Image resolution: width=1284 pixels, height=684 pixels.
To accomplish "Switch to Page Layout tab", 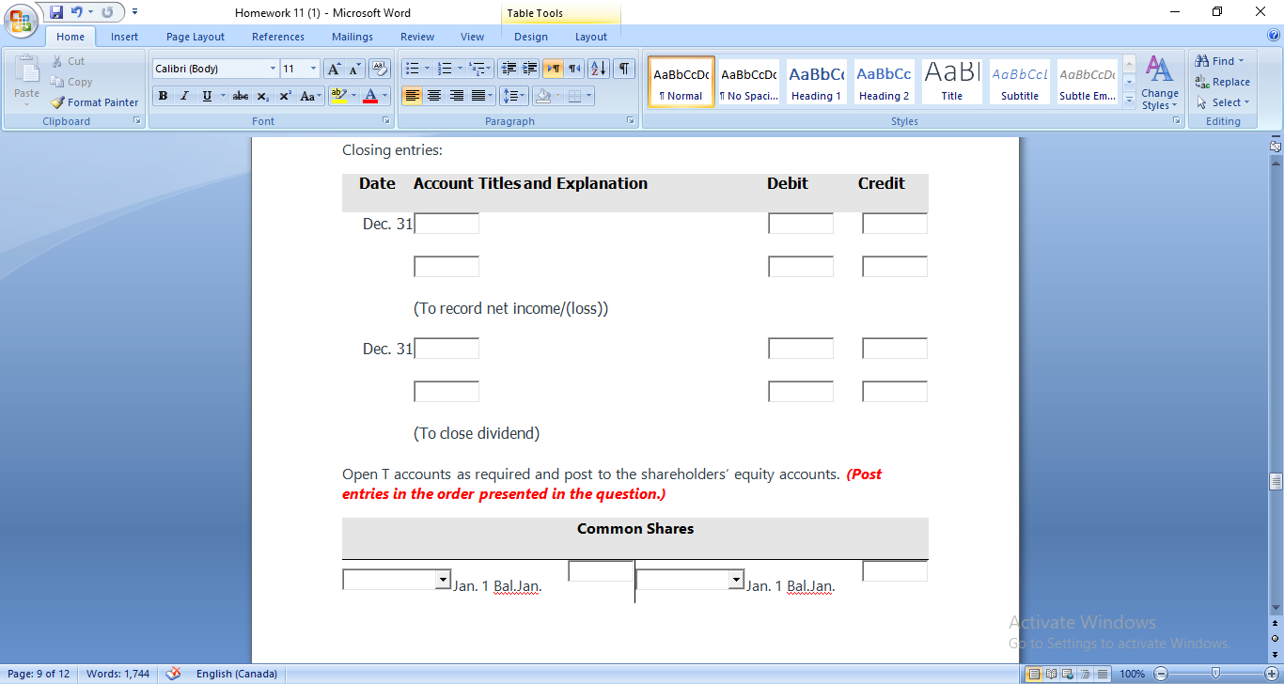I will tap(196, 37).
